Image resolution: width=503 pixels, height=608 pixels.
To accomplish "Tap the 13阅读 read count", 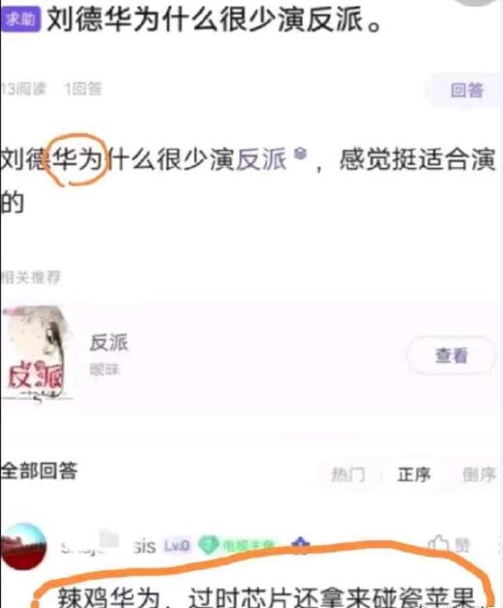I will click(23, 89).
